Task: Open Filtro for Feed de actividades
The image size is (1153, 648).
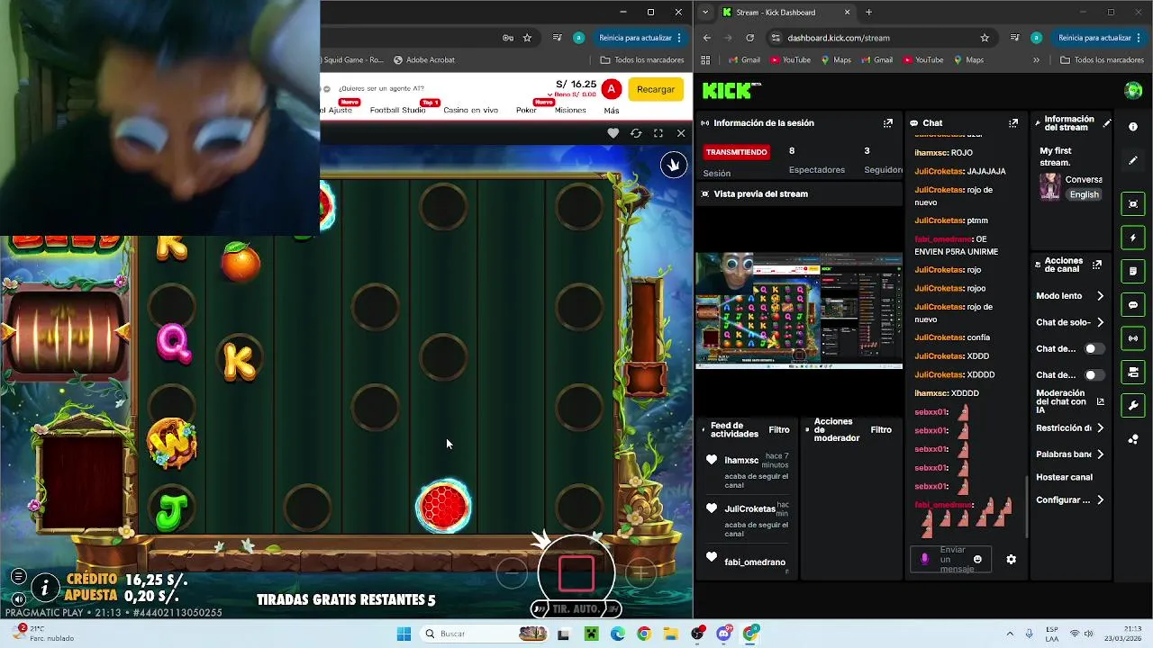Action: pyautogui.click(x=779, y=430)
